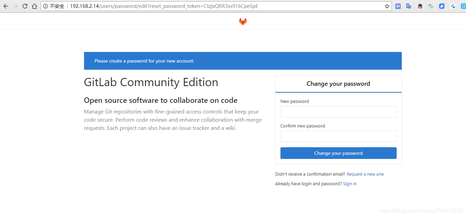466x217 pixels.
Task: Bookmark this page with the star icon
Action: [x=387, y=6]
